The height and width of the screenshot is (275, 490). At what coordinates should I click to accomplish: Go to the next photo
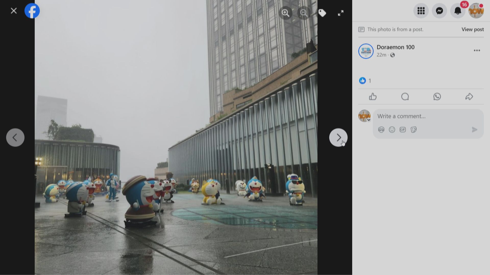338,137
